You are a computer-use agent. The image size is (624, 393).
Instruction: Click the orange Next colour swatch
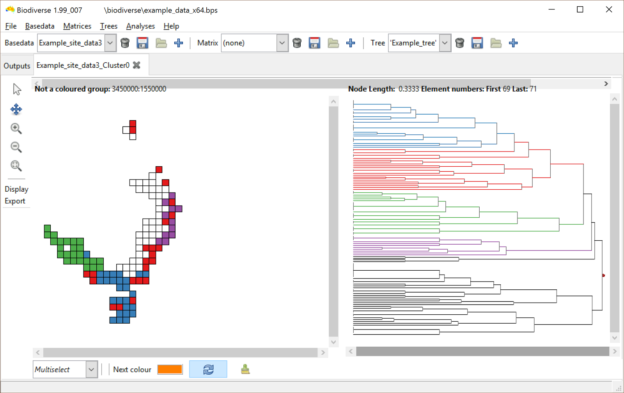coord(170,369)
